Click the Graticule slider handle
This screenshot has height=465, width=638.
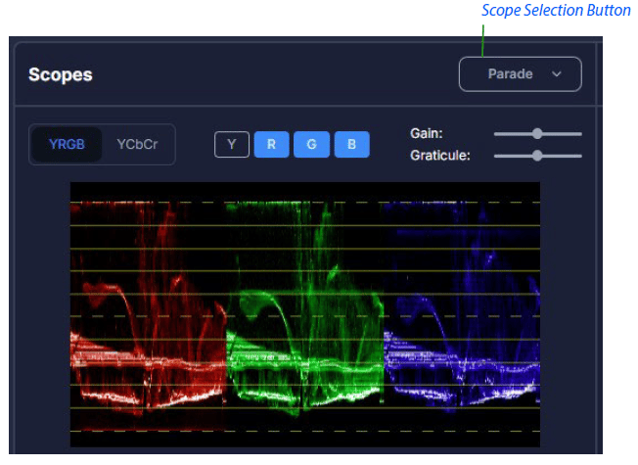pos(537,156)
